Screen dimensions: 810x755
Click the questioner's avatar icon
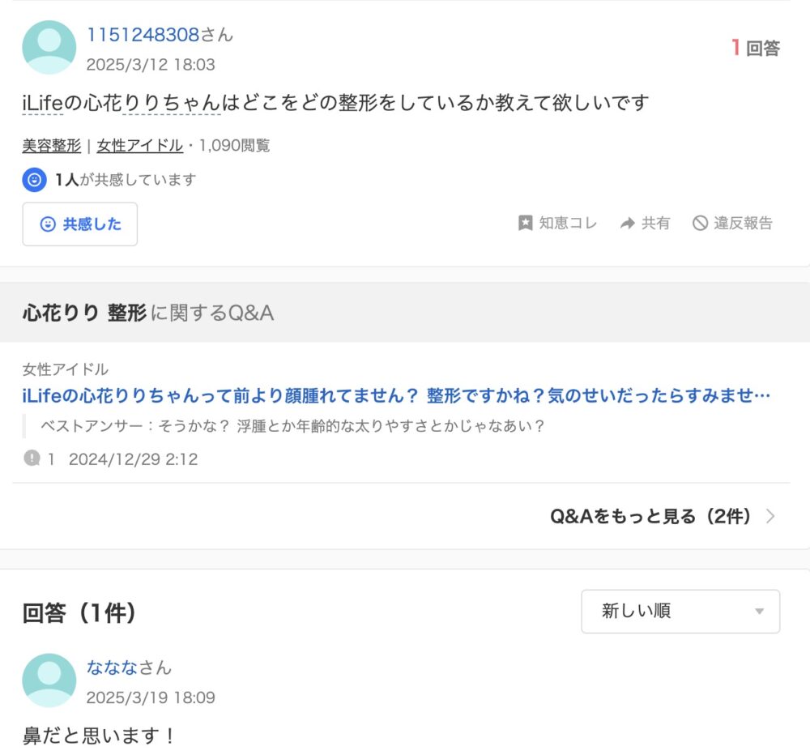49,47
